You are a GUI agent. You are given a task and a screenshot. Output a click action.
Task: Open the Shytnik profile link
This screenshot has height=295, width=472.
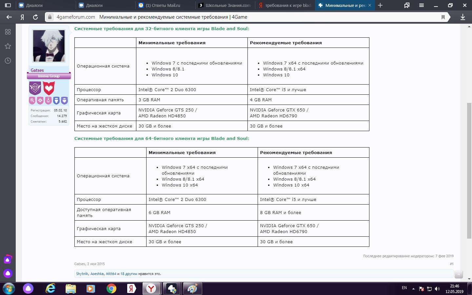pos(82,274)
